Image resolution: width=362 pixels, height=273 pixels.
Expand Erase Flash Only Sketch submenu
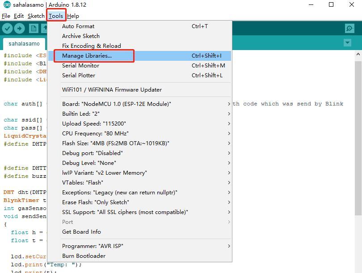pyautogui.click(x=139, y=202)
